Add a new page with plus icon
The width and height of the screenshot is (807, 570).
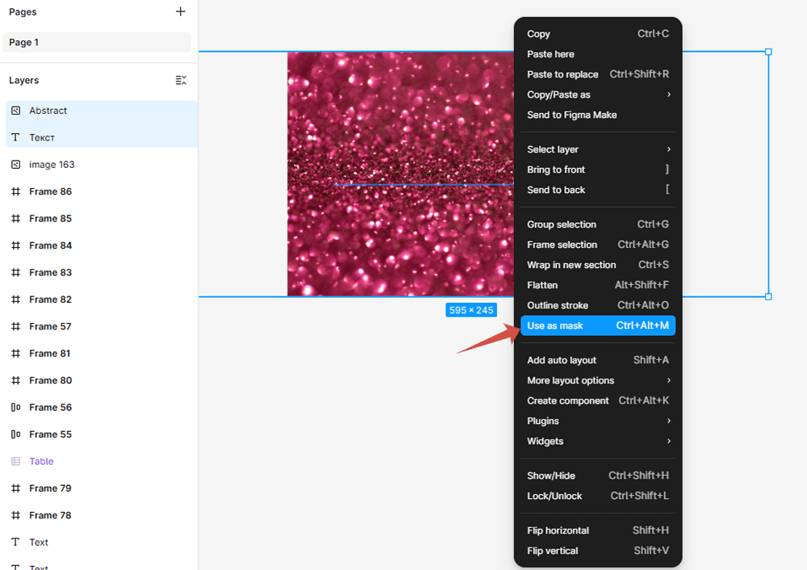tap(180, 11)
